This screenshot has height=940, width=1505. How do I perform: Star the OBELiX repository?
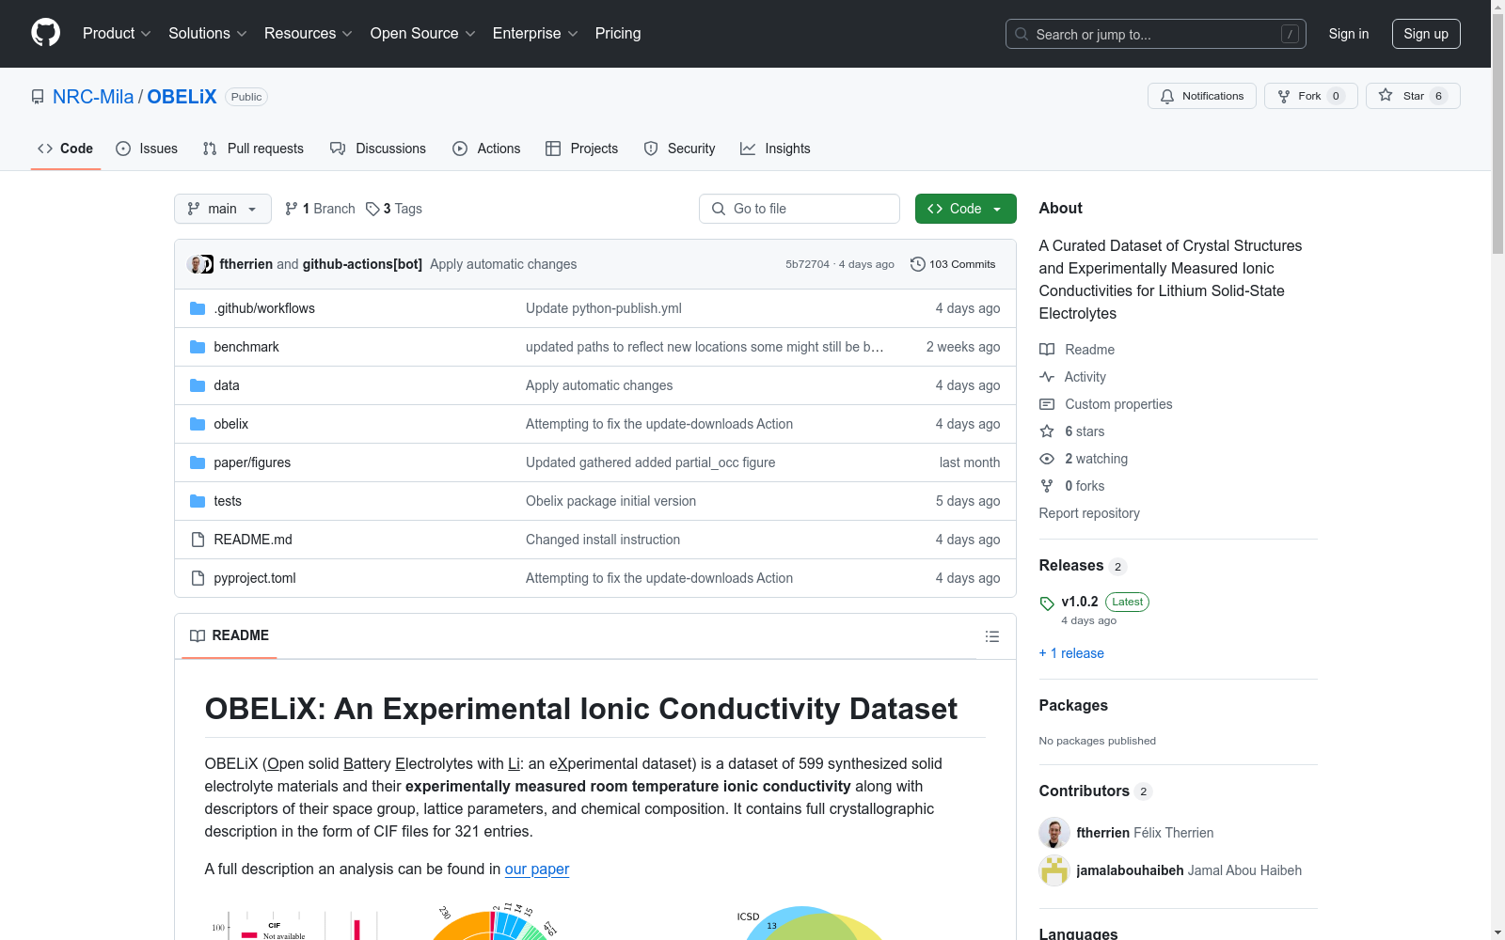click(x=1413, y=96)
